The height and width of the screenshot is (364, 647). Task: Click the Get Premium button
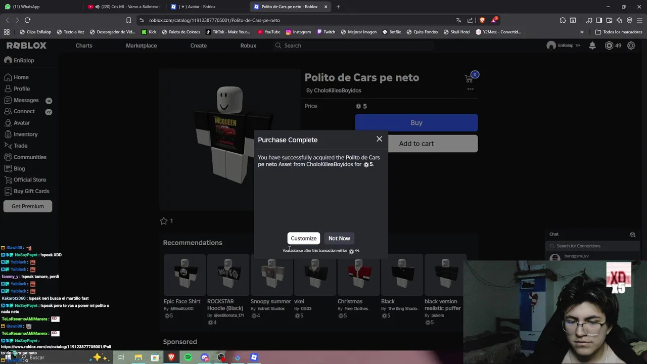(x=28, y=206)
